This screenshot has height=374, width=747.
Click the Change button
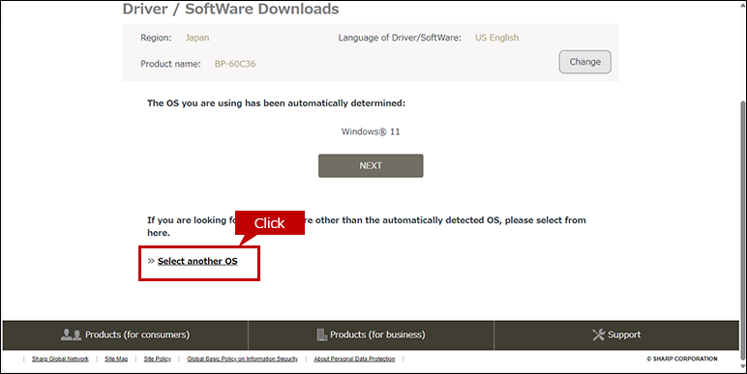click(584, 62)
